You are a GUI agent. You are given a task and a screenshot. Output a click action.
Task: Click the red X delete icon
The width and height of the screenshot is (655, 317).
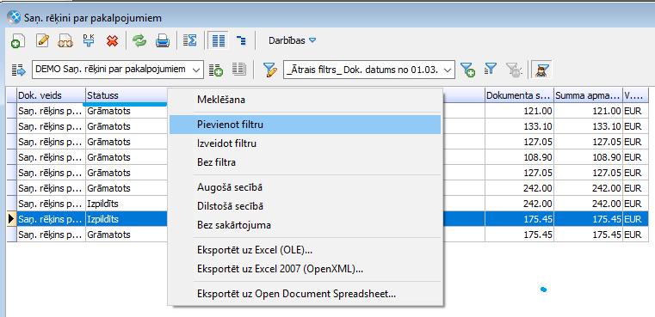pyautogui.click(x=112, y=41)
